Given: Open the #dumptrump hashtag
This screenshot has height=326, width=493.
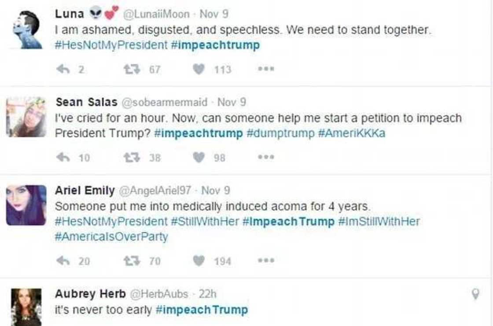Looking at the screenshot, I should (280, 133).
